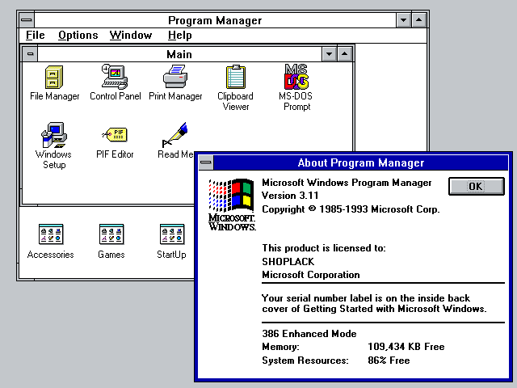Open the Main window control menu box
This screenshot has height=388, width=517.
coord(30,54)
